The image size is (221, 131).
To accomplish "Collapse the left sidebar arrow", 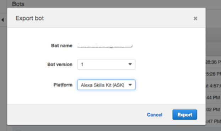I will [3, 20].
